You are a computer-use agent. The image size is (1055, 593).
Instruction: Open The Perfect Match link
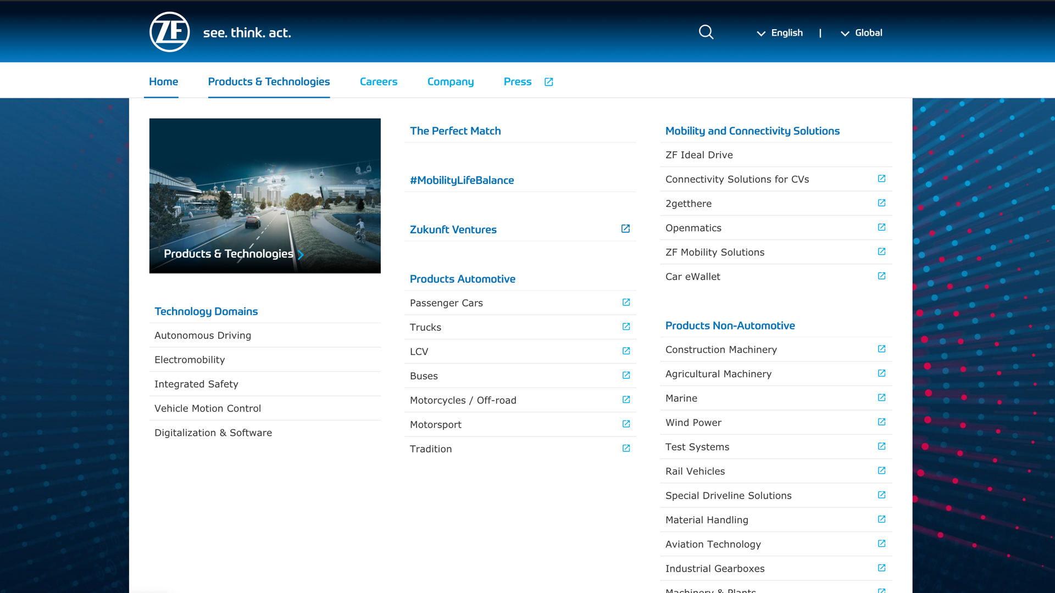point(456,131)
